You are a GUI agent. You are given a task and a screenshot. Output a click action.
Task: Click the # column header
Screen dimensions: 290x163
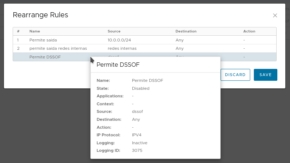coord(18,31)
